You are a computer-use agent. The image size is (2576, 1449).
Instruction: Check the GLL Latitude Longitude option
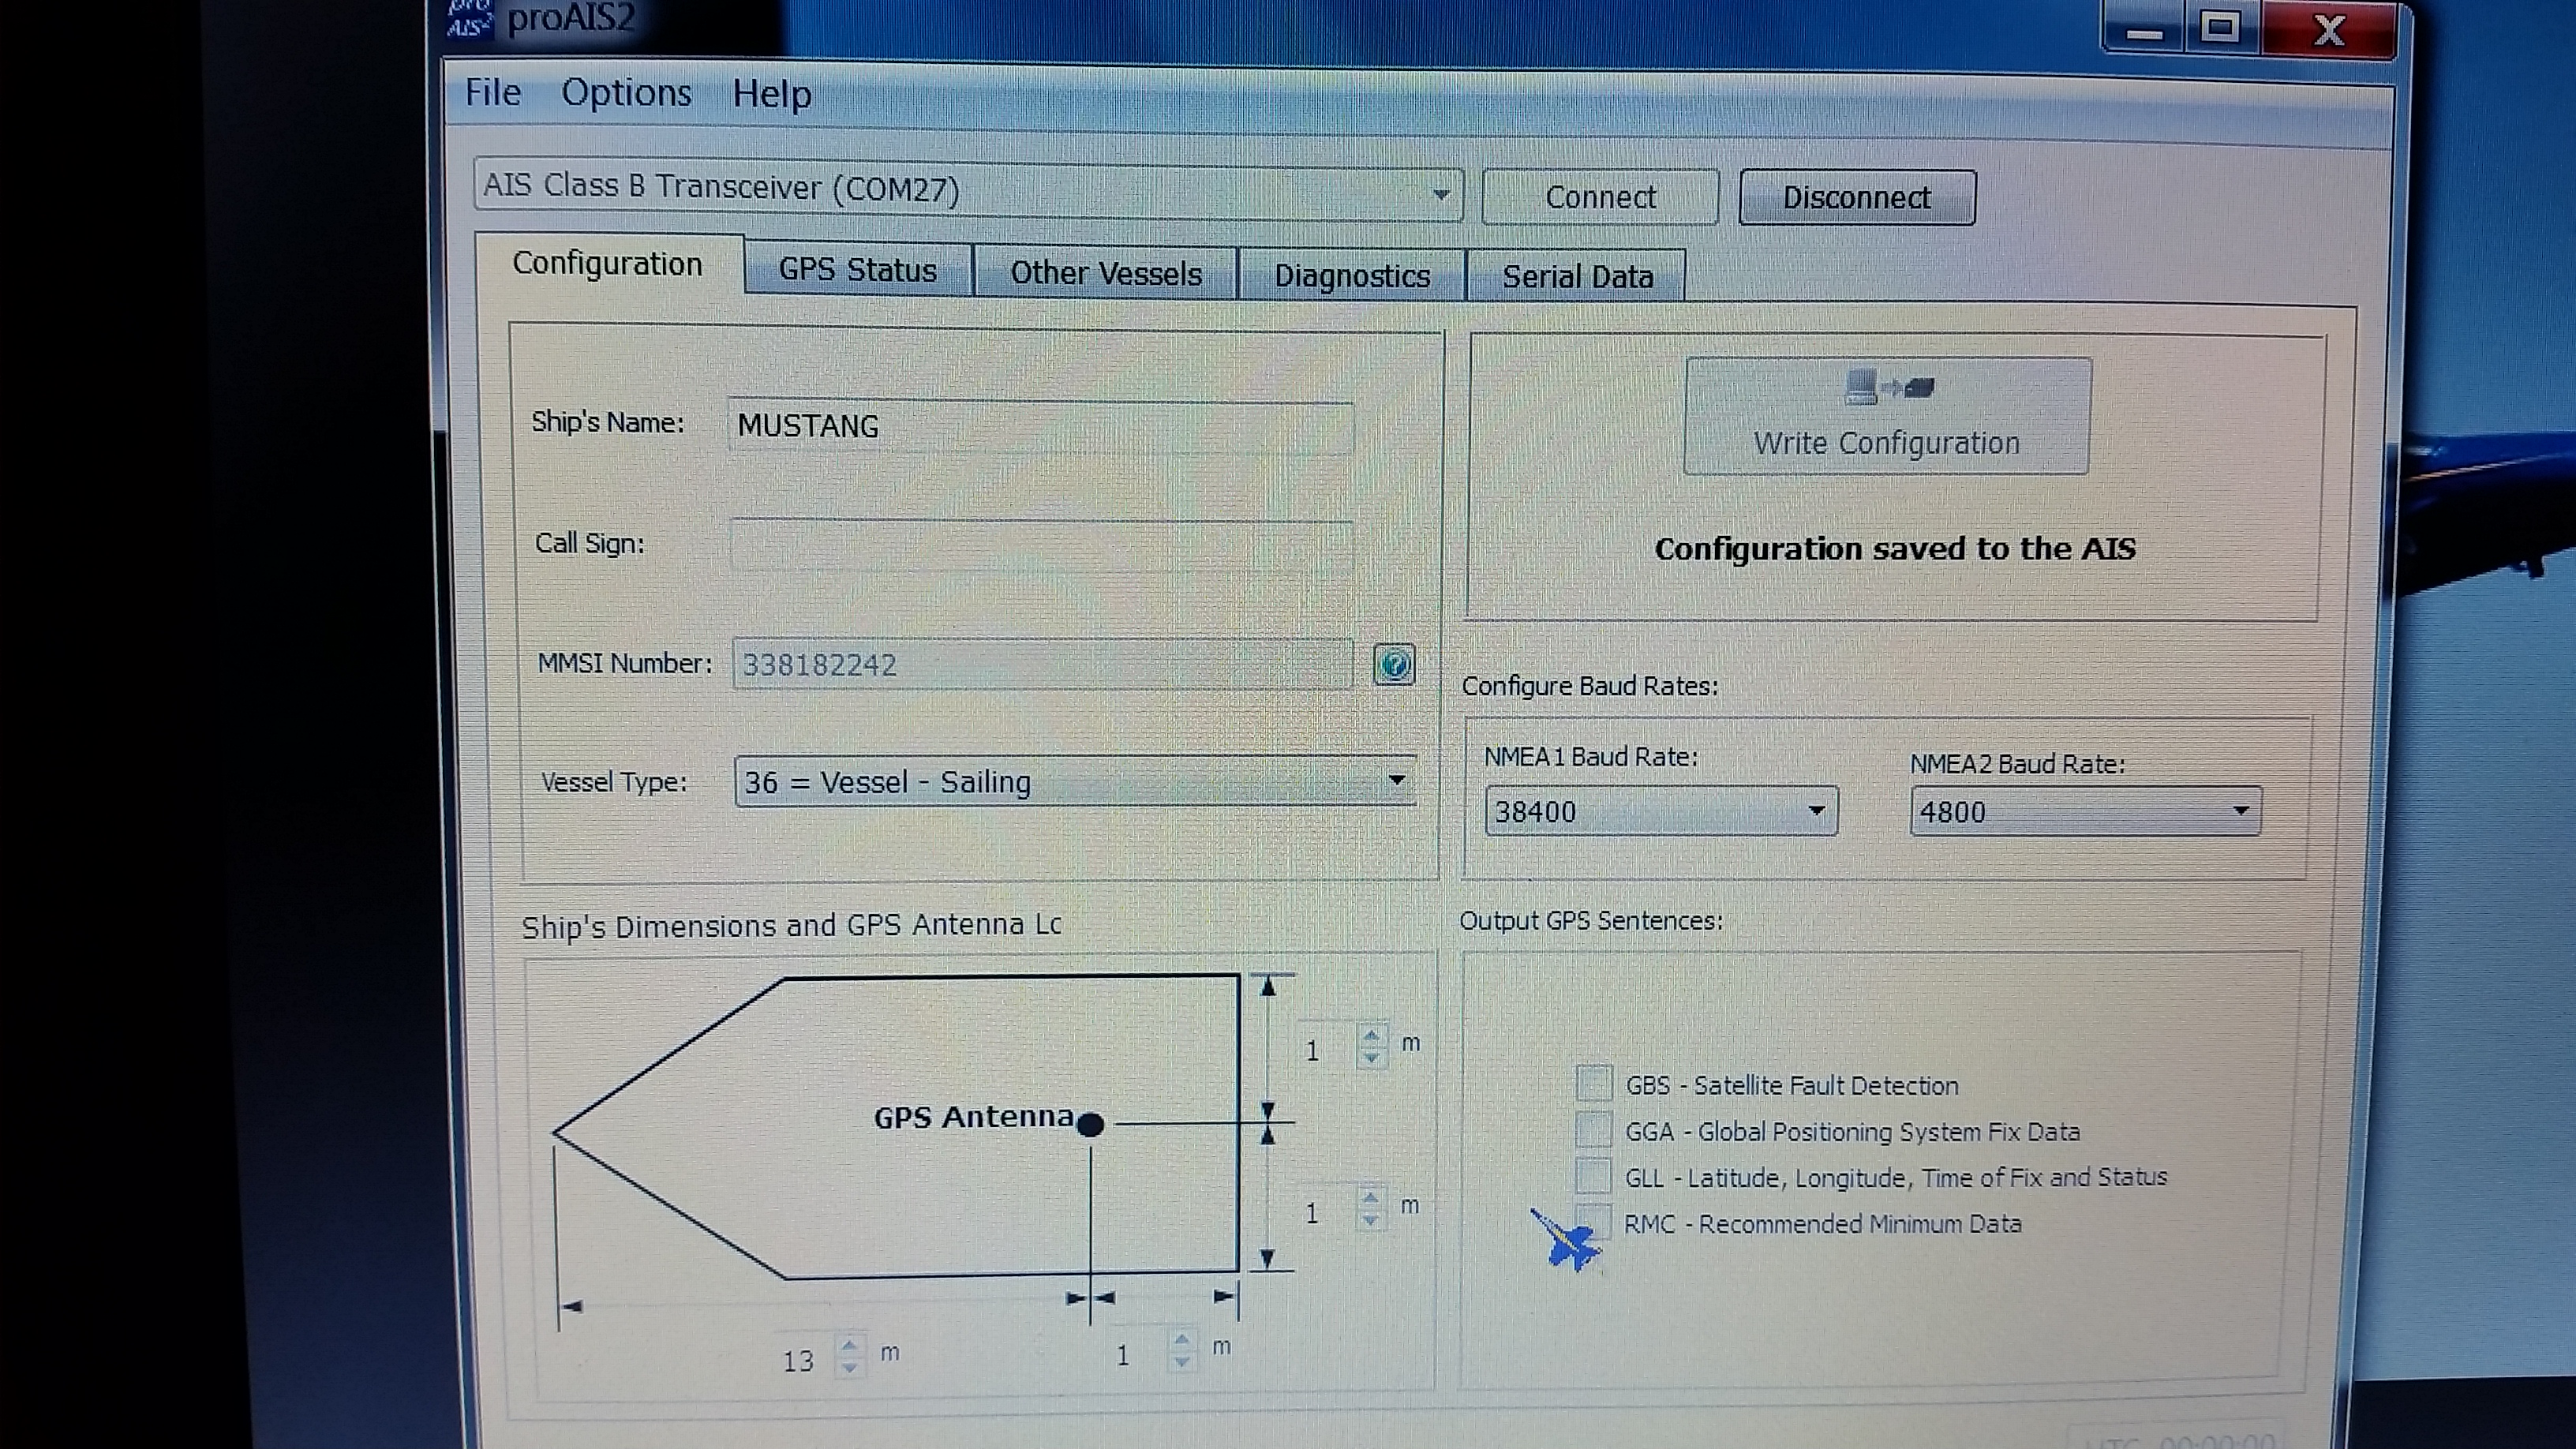pos(1593,1176)
